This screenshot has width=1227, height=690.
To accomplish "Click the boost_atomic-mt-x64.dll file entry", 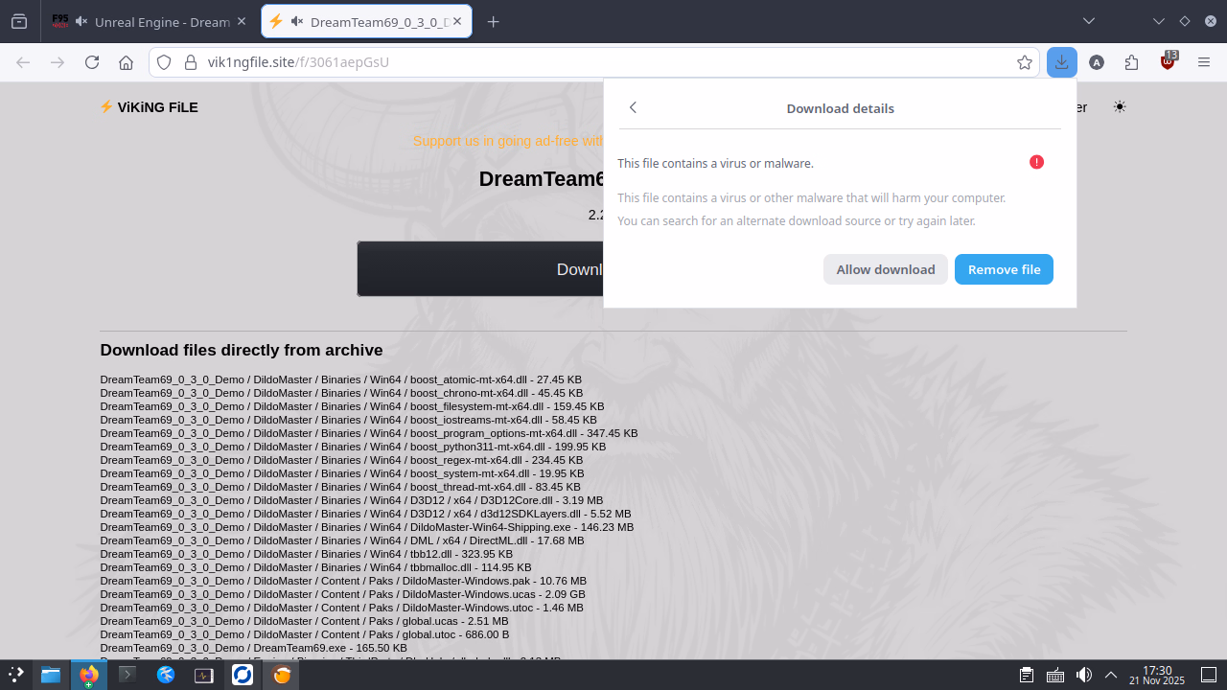I will (x=340, y=379).
